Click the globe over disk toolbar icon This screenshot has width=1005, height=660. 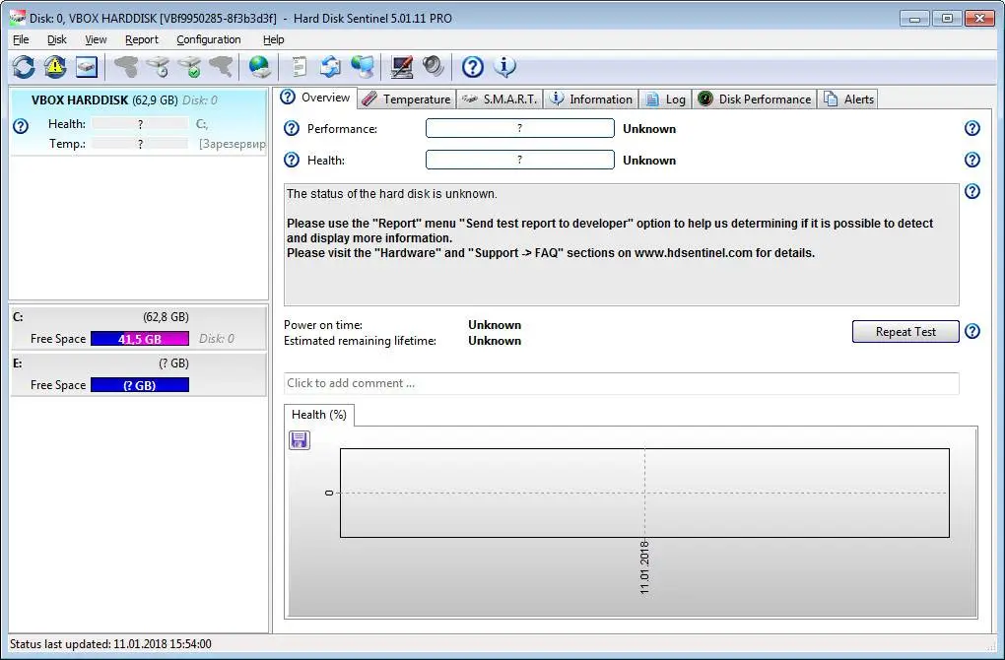(x=259, y=67)
